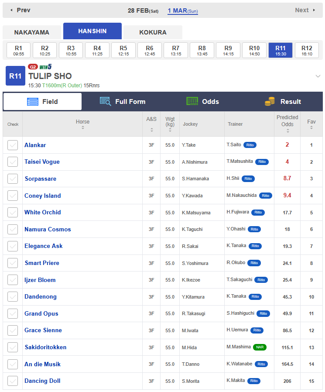The image size is (325, 392).
Task: Select the active R11 15:30 race button
Action: pyautogui.click(x=281, y=50)
